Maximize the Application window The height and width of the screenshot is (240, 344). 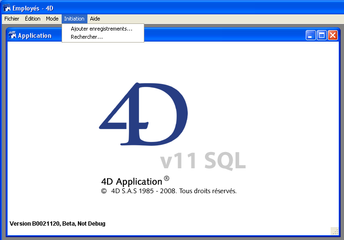pyautogui.click(x=322, y=35)
